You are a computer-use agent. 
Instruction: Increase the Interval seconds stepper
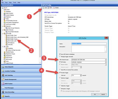click(x=81, y=75)
